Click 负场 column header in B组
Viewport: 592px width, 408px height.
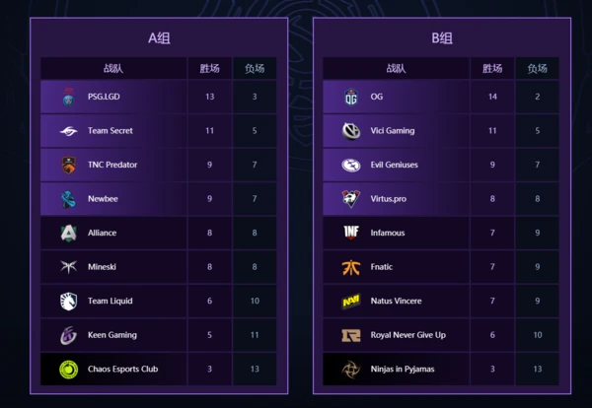pyautogui.click(x=538, y=68)
